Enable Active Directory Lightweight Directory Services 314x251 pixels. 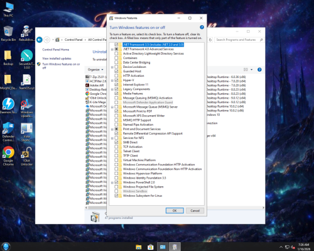116,53
